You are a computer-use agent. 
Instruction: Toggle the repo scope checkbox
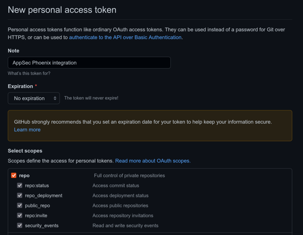[x=14, y=175]
